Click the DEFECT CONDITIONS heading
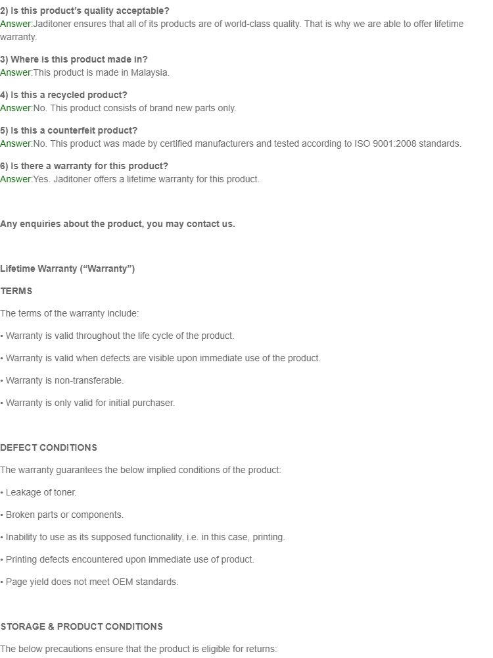The width and height of the screenshot is (493, 658). click(49, 447)
